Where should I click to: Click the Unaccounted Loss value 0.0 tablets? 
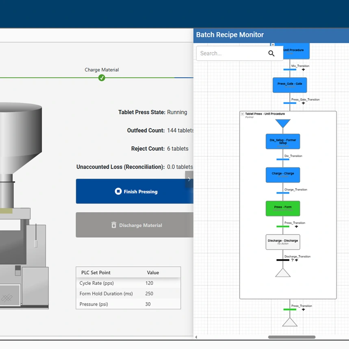point(180,167)
